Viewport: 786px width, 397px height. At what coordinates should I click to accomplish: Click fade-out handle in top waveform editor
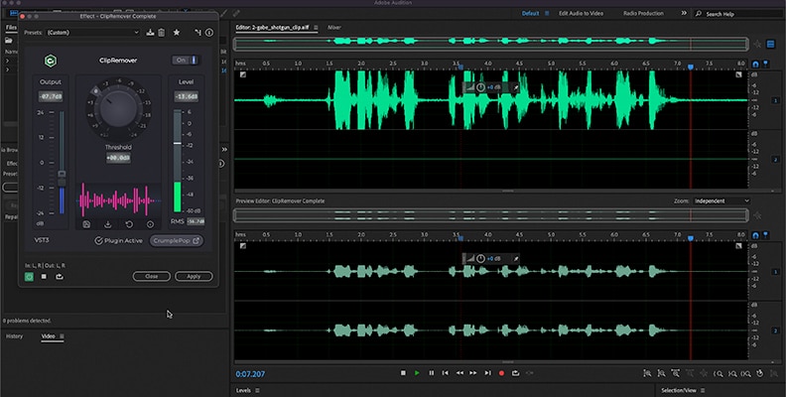738,74
